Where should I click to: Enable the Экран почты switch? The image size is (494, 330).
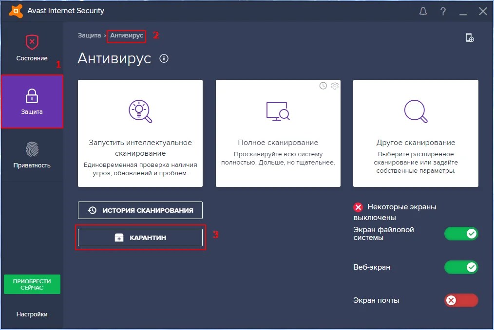click(461, 300)
